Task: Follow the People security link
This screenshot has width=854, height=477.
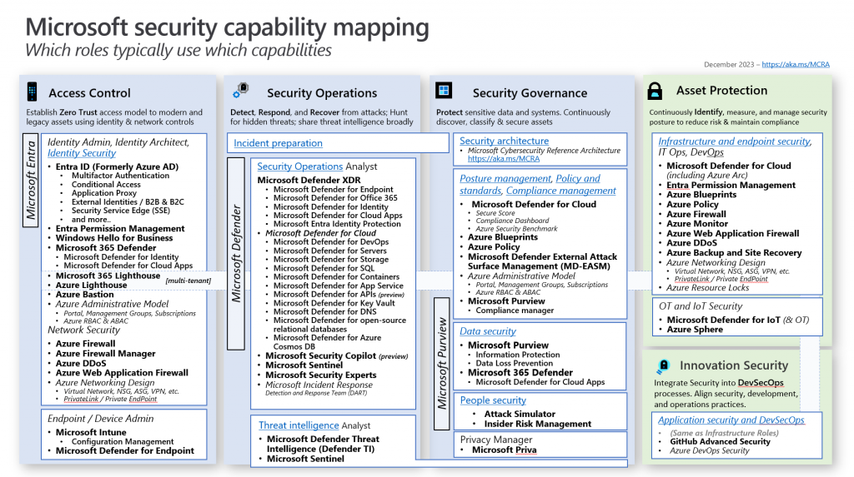Action: [x=493, y=400]
